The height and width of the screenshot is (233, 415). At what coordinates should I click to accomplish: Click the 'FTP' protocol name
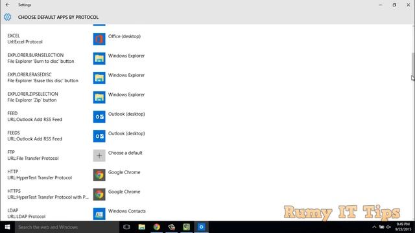[x=11, y=152]
